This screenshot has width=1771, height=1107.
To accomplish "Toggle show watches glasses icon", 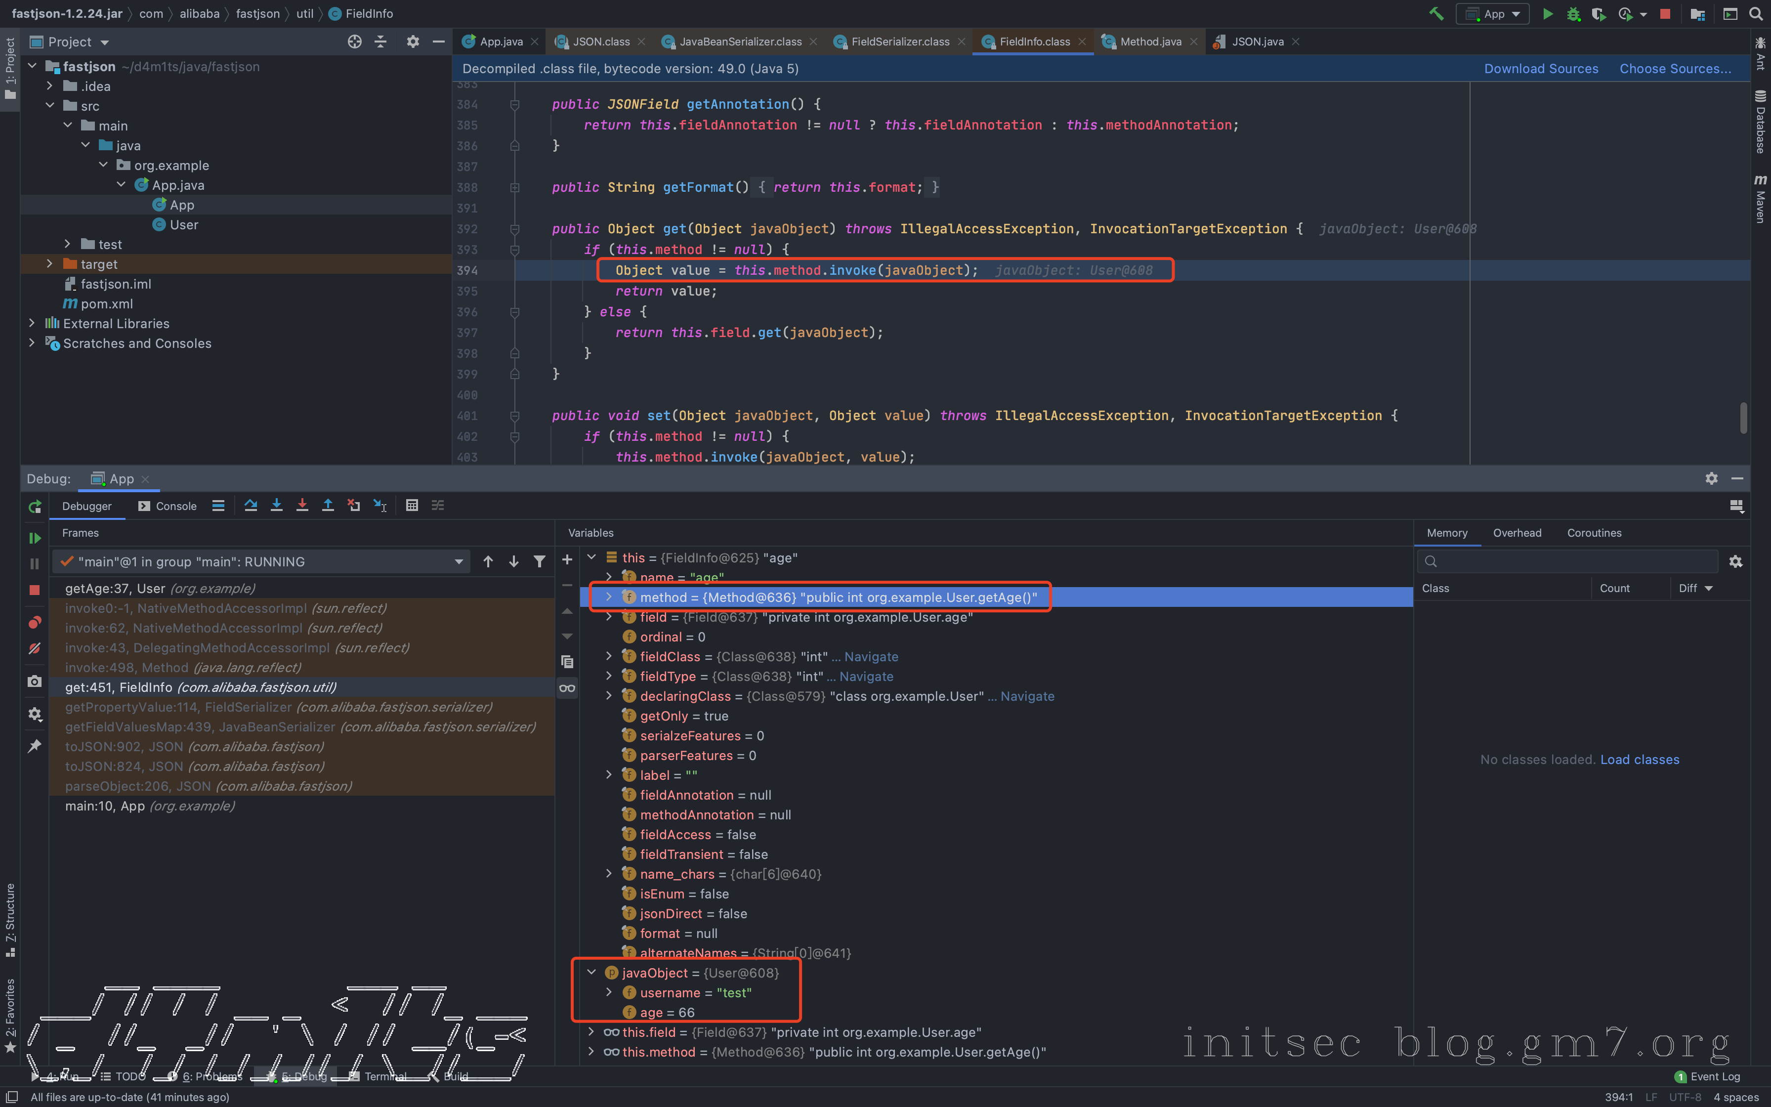I will click(x=567, y=687).
